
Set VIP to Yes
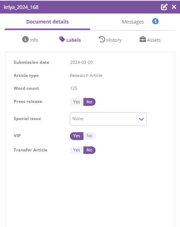pos(77,136)
